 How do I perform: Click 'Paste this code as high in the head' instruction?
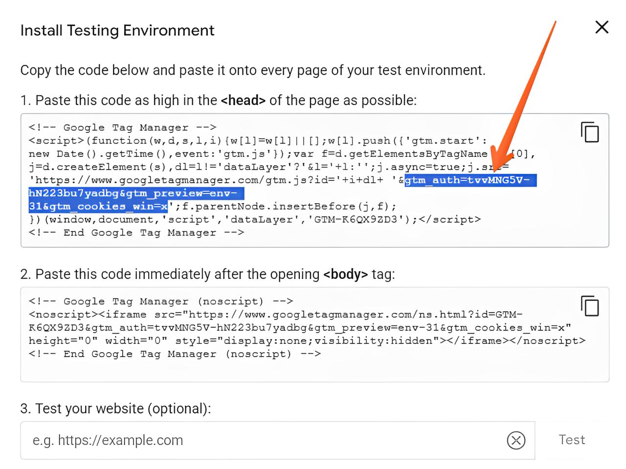(219, 100)
